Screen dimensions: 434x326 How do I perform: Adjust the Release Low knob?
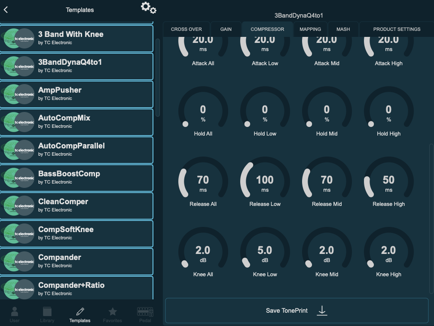pyautogui.click(x=265, y=180)
